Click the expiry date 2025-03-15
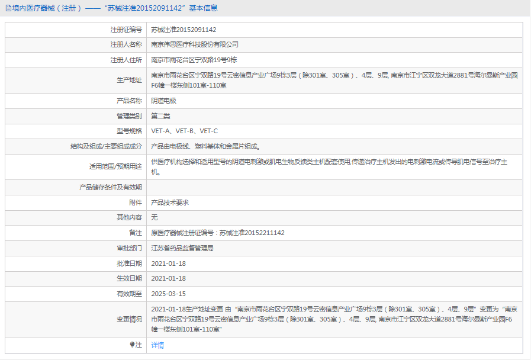Screen dimensions: 531x360 (169, 294)
